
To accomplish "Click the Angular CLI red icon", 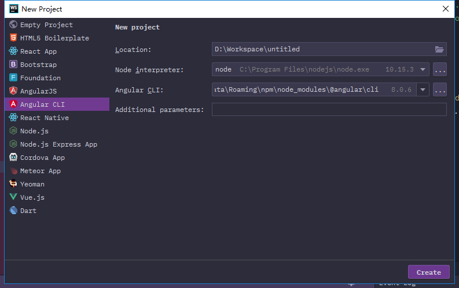I will click(13, 104).
